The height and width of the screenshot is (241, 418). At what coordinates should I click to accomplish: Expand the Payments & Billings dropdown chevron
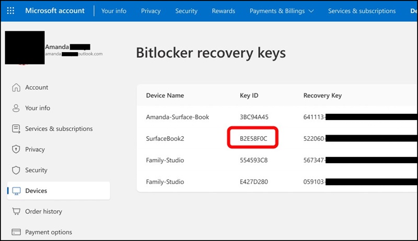pyautogui.click(x=311, y=11)
